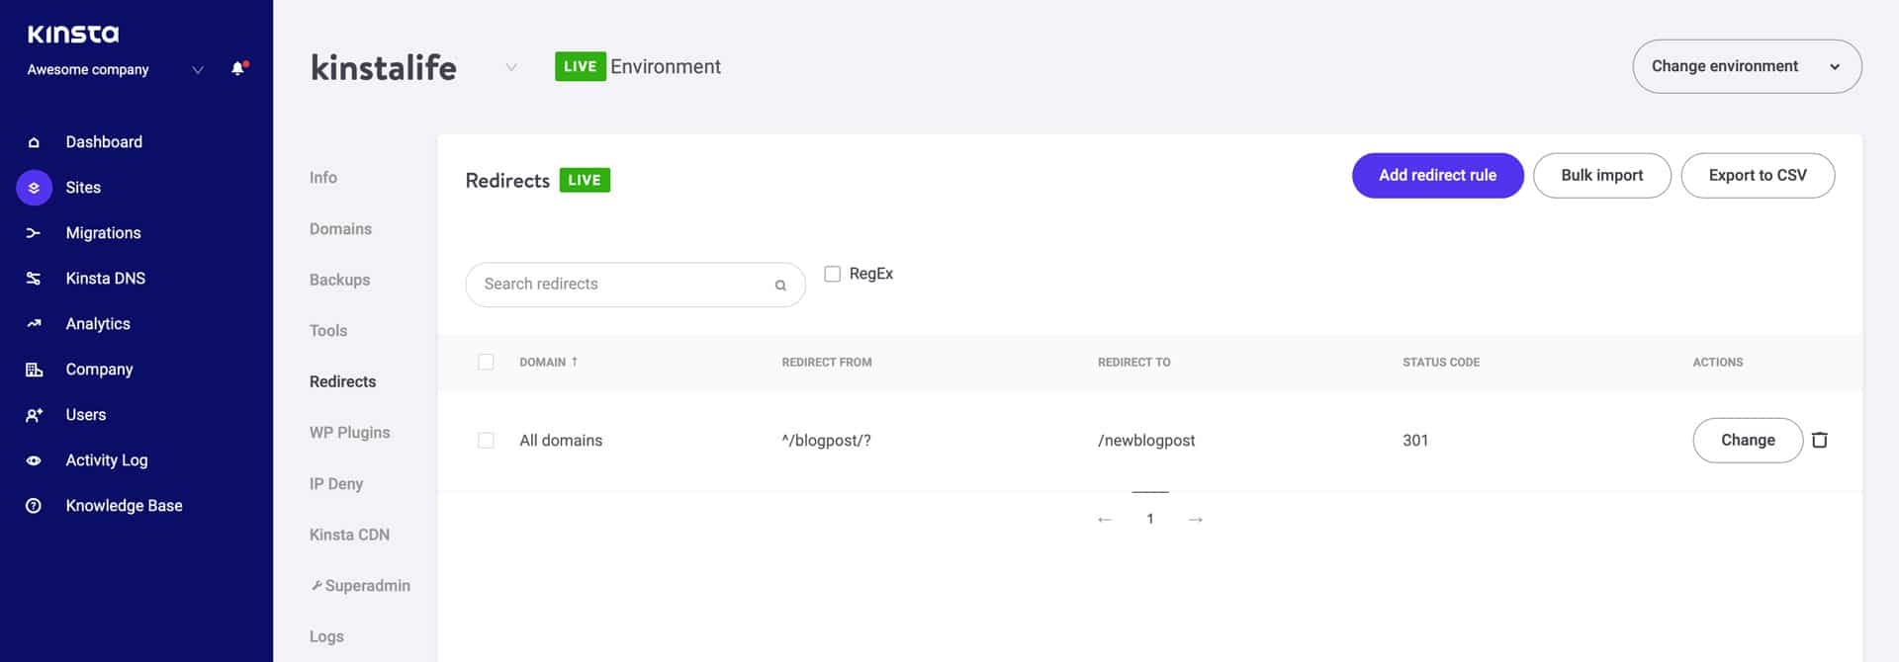Viewport: 1899px width, 662px height.
Task: Go to next page arrow
Action: pos(1196,520)
